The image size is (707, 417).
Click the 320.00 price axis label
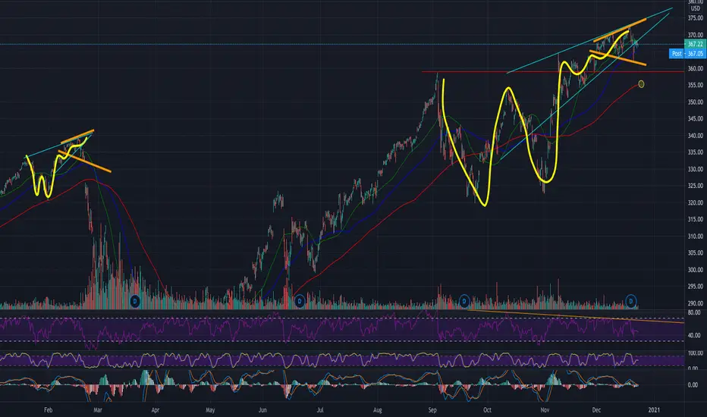(696, 202)
